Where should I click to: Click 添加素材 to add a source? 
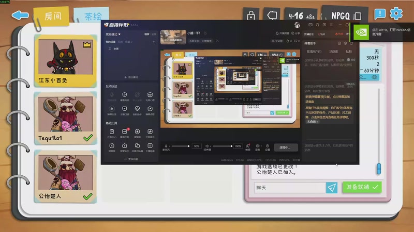131,77
